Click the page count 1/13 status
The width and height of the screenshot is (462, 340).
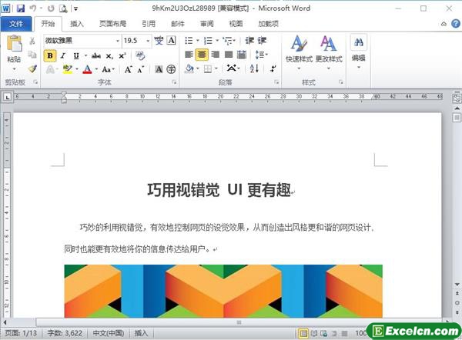tap(22, 333)
